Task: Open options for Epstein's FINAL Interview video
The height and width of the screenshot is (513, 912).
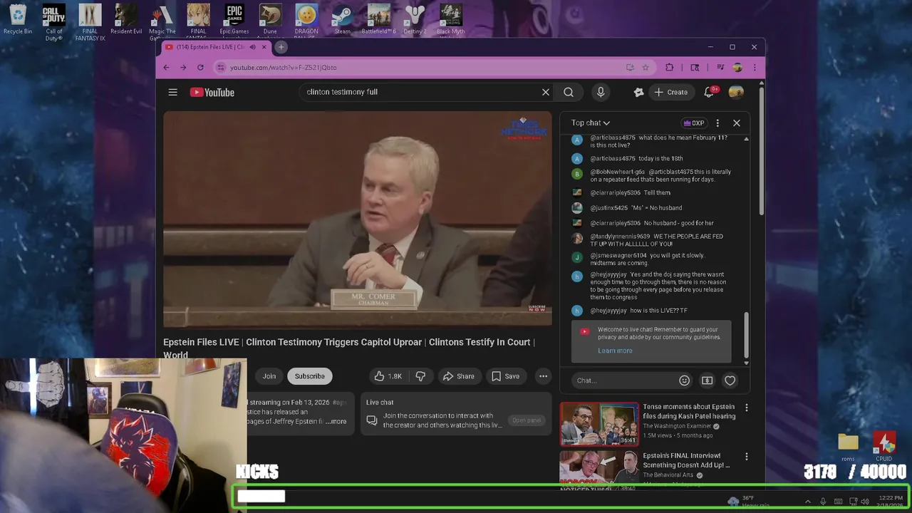Action: coord(747,456)
